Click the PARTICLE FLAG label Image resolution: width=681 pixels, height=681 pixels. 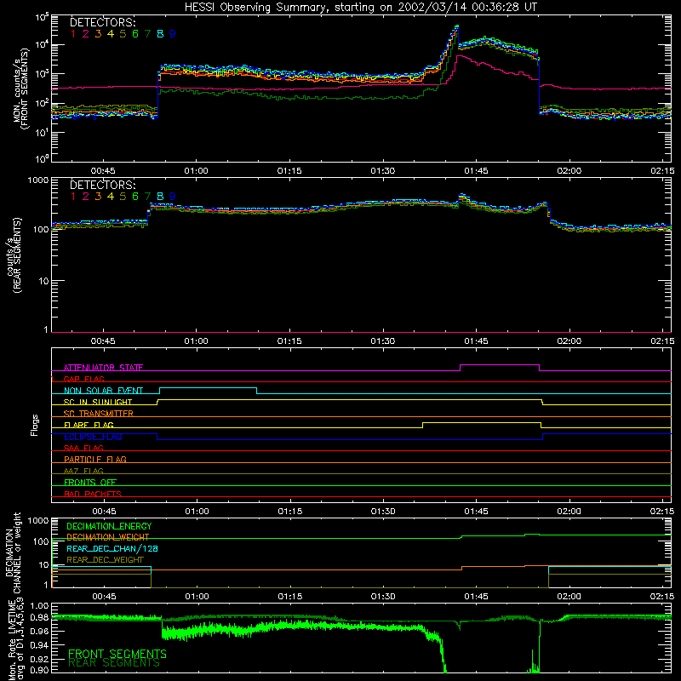(x=95, y=459)
